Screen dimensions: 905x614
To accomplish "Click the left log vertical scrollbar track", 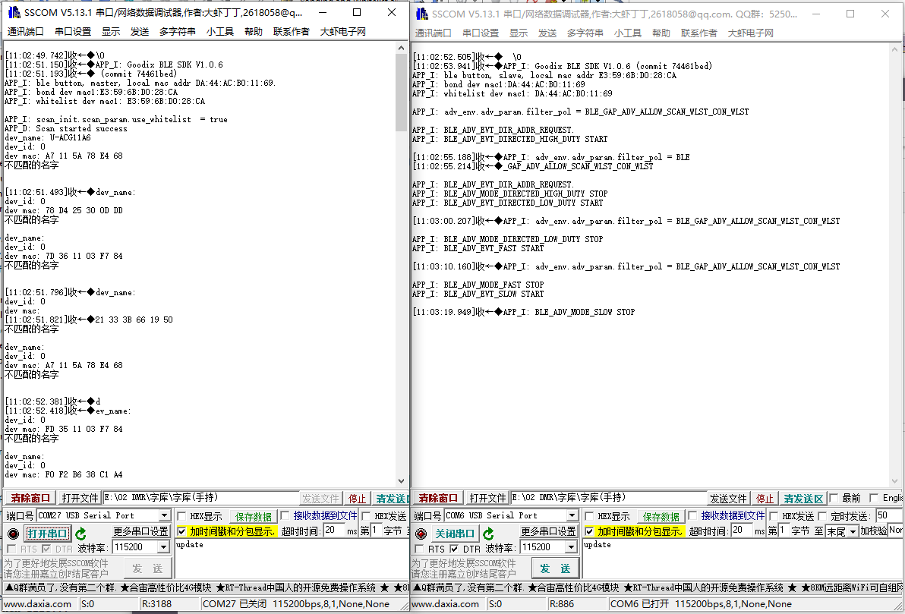I will click(402, 304).
